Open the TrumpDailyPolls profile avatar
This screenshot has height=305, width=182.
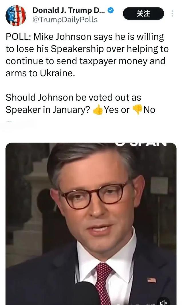point(16,15)
